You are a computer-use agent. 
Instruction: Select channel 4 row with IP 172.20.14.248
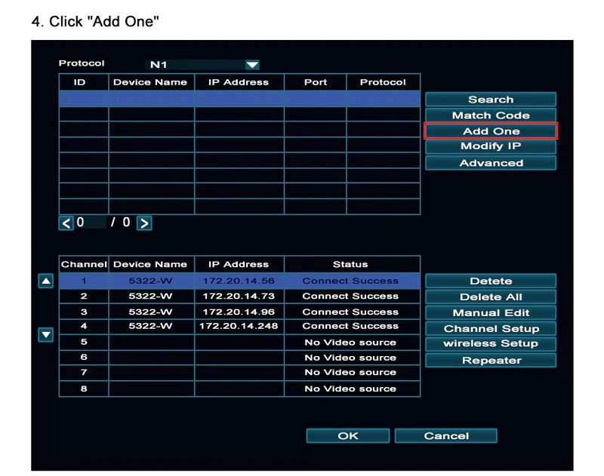click(x=239, y=327)
